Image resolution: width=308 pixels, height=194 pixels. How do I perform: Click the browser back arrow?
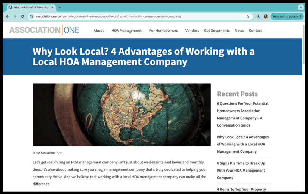click(8, 16)
